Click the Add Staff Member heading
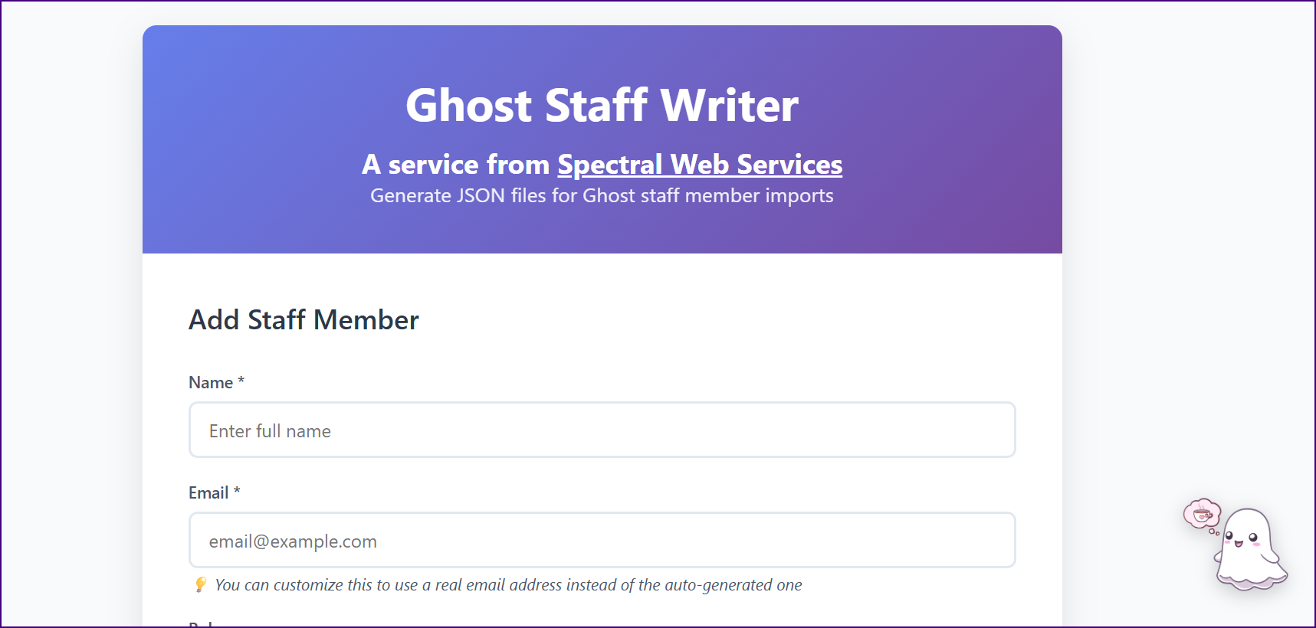The image size is (1316, 628). (x=304, y=319)
